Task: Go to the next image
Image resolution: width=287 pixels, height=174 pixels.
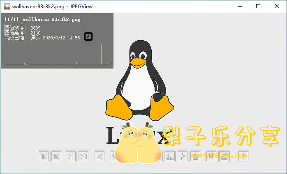Action: [x=71, y=156]
